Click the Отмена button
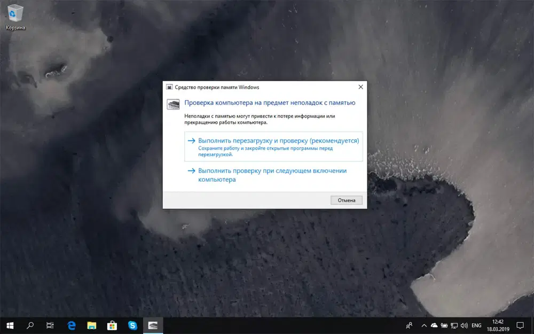This screenshot has width=534, height=334. pos(347,200)
